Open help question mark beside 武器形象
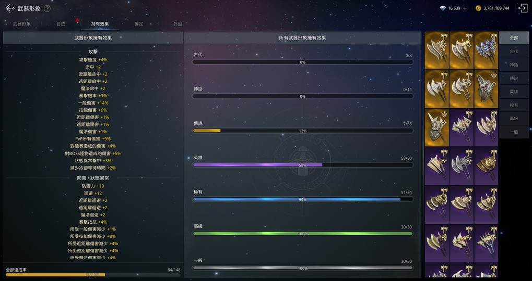The image size is (532, 281). 47,9
